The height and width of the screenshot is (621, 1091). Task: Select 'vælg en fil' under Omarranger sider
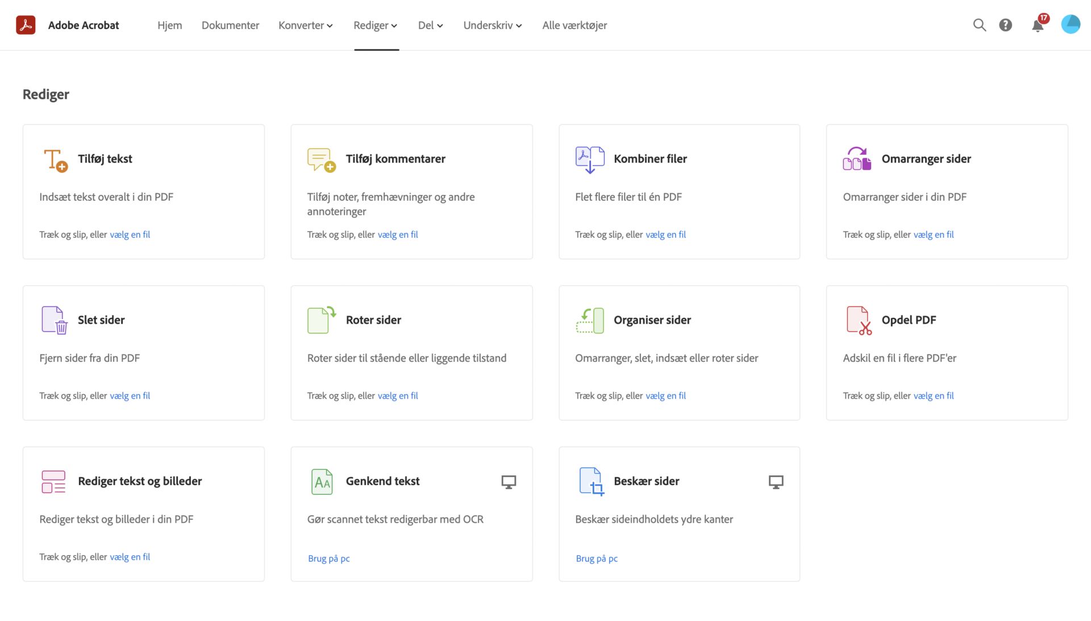pyautogui.click(x=934, y=234)
